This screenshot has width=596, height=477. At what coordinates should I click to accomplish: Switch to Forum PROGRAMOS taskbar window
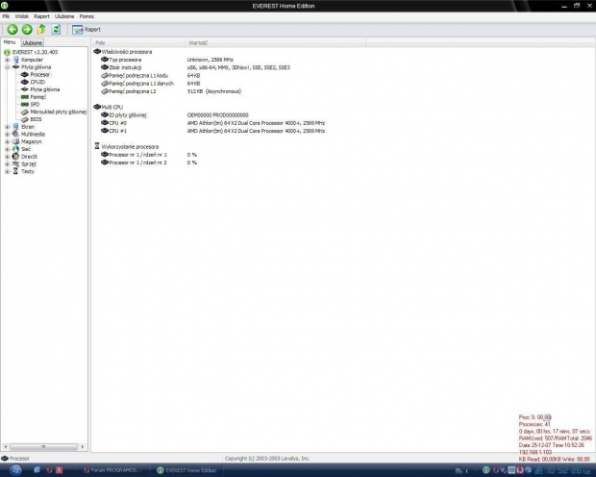point(112,470)
